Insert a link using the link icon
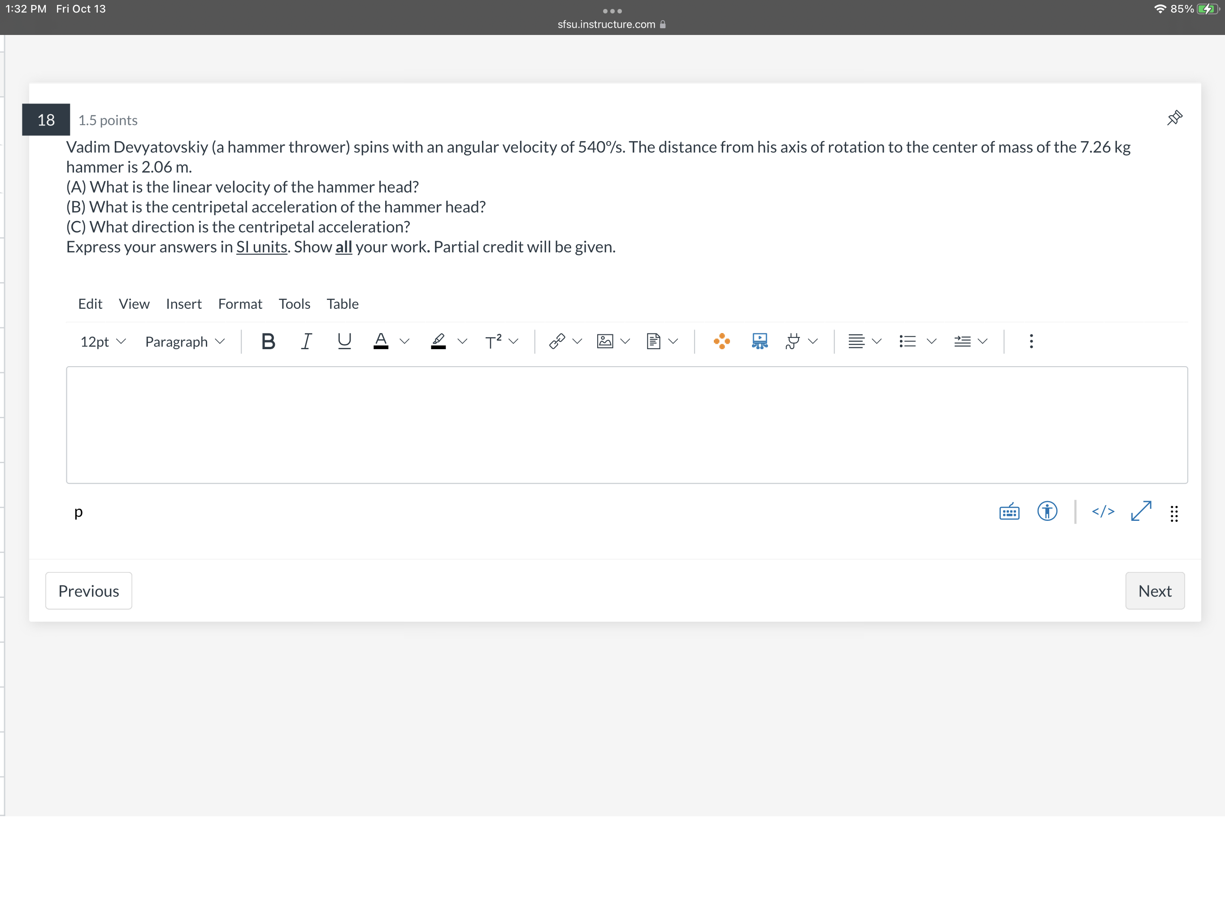The height and width of the screenshot is (918, 1225). point(556,341)
